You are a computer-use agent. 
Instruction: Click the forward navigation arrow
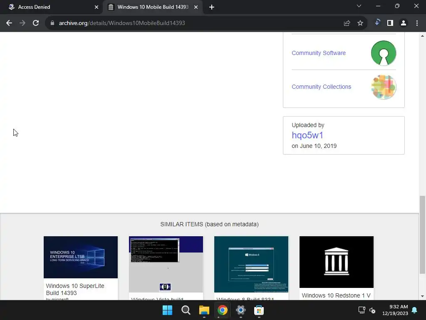click(x=22, y=23)
